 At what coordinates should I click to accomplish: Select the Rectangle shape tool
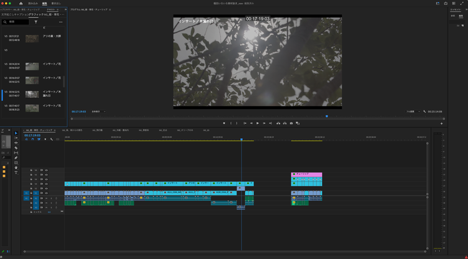[x=16, y=163]
